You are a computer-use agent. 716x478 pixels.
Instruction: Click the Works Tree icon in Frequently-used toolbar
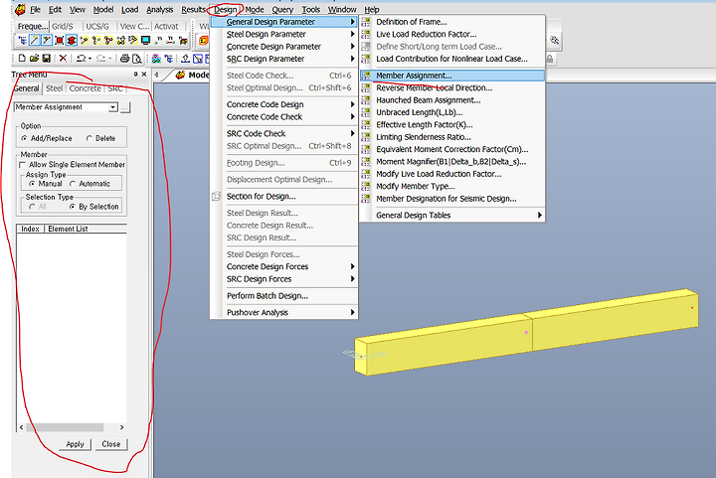pyautogui.click(x=22, y=40)
